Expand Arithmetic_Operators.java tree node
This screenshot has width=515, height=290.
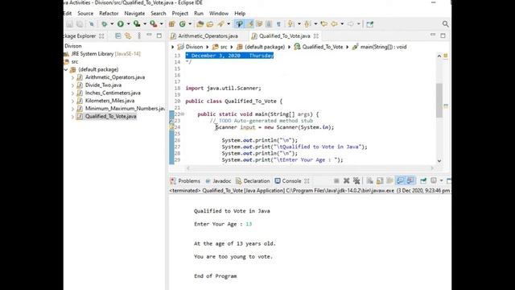pyautogui.click(x=72, y=77)
